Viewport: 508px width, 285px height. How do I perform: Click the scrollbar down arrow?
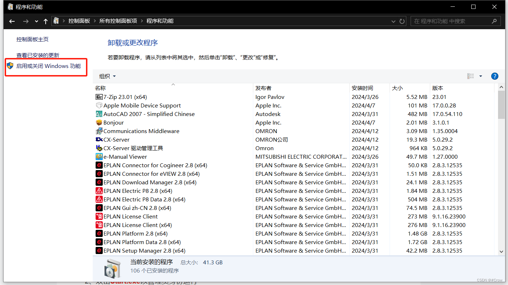click(x=502, y=251)
